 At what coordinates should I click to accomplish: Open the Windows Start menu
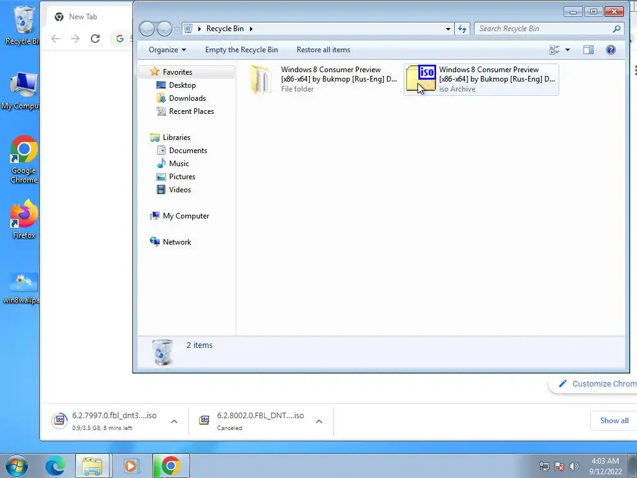pos(16,466)
